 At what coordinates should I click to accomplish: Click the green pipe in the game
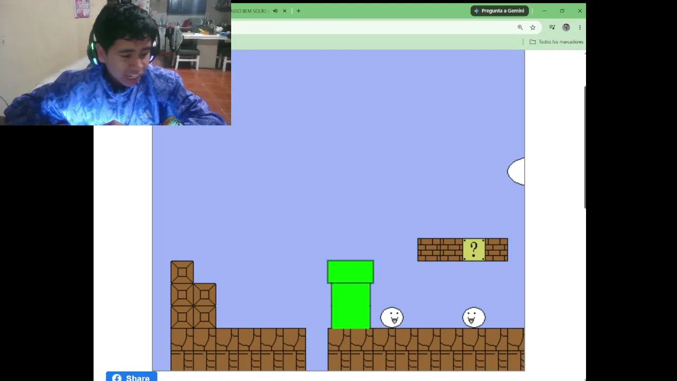[x=351, y=294]
